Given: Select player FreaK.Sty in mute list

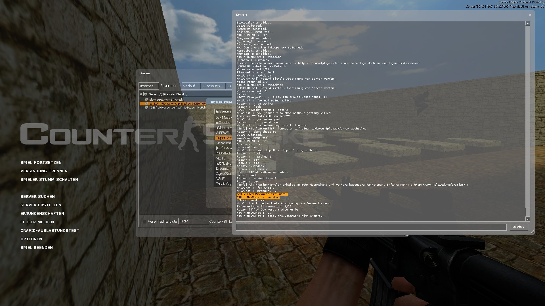Looking at the screenshot, I should [223, 184].
